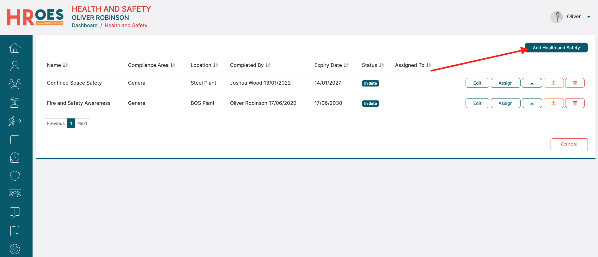Open the shield icon in sidebar

coord(15,176)
